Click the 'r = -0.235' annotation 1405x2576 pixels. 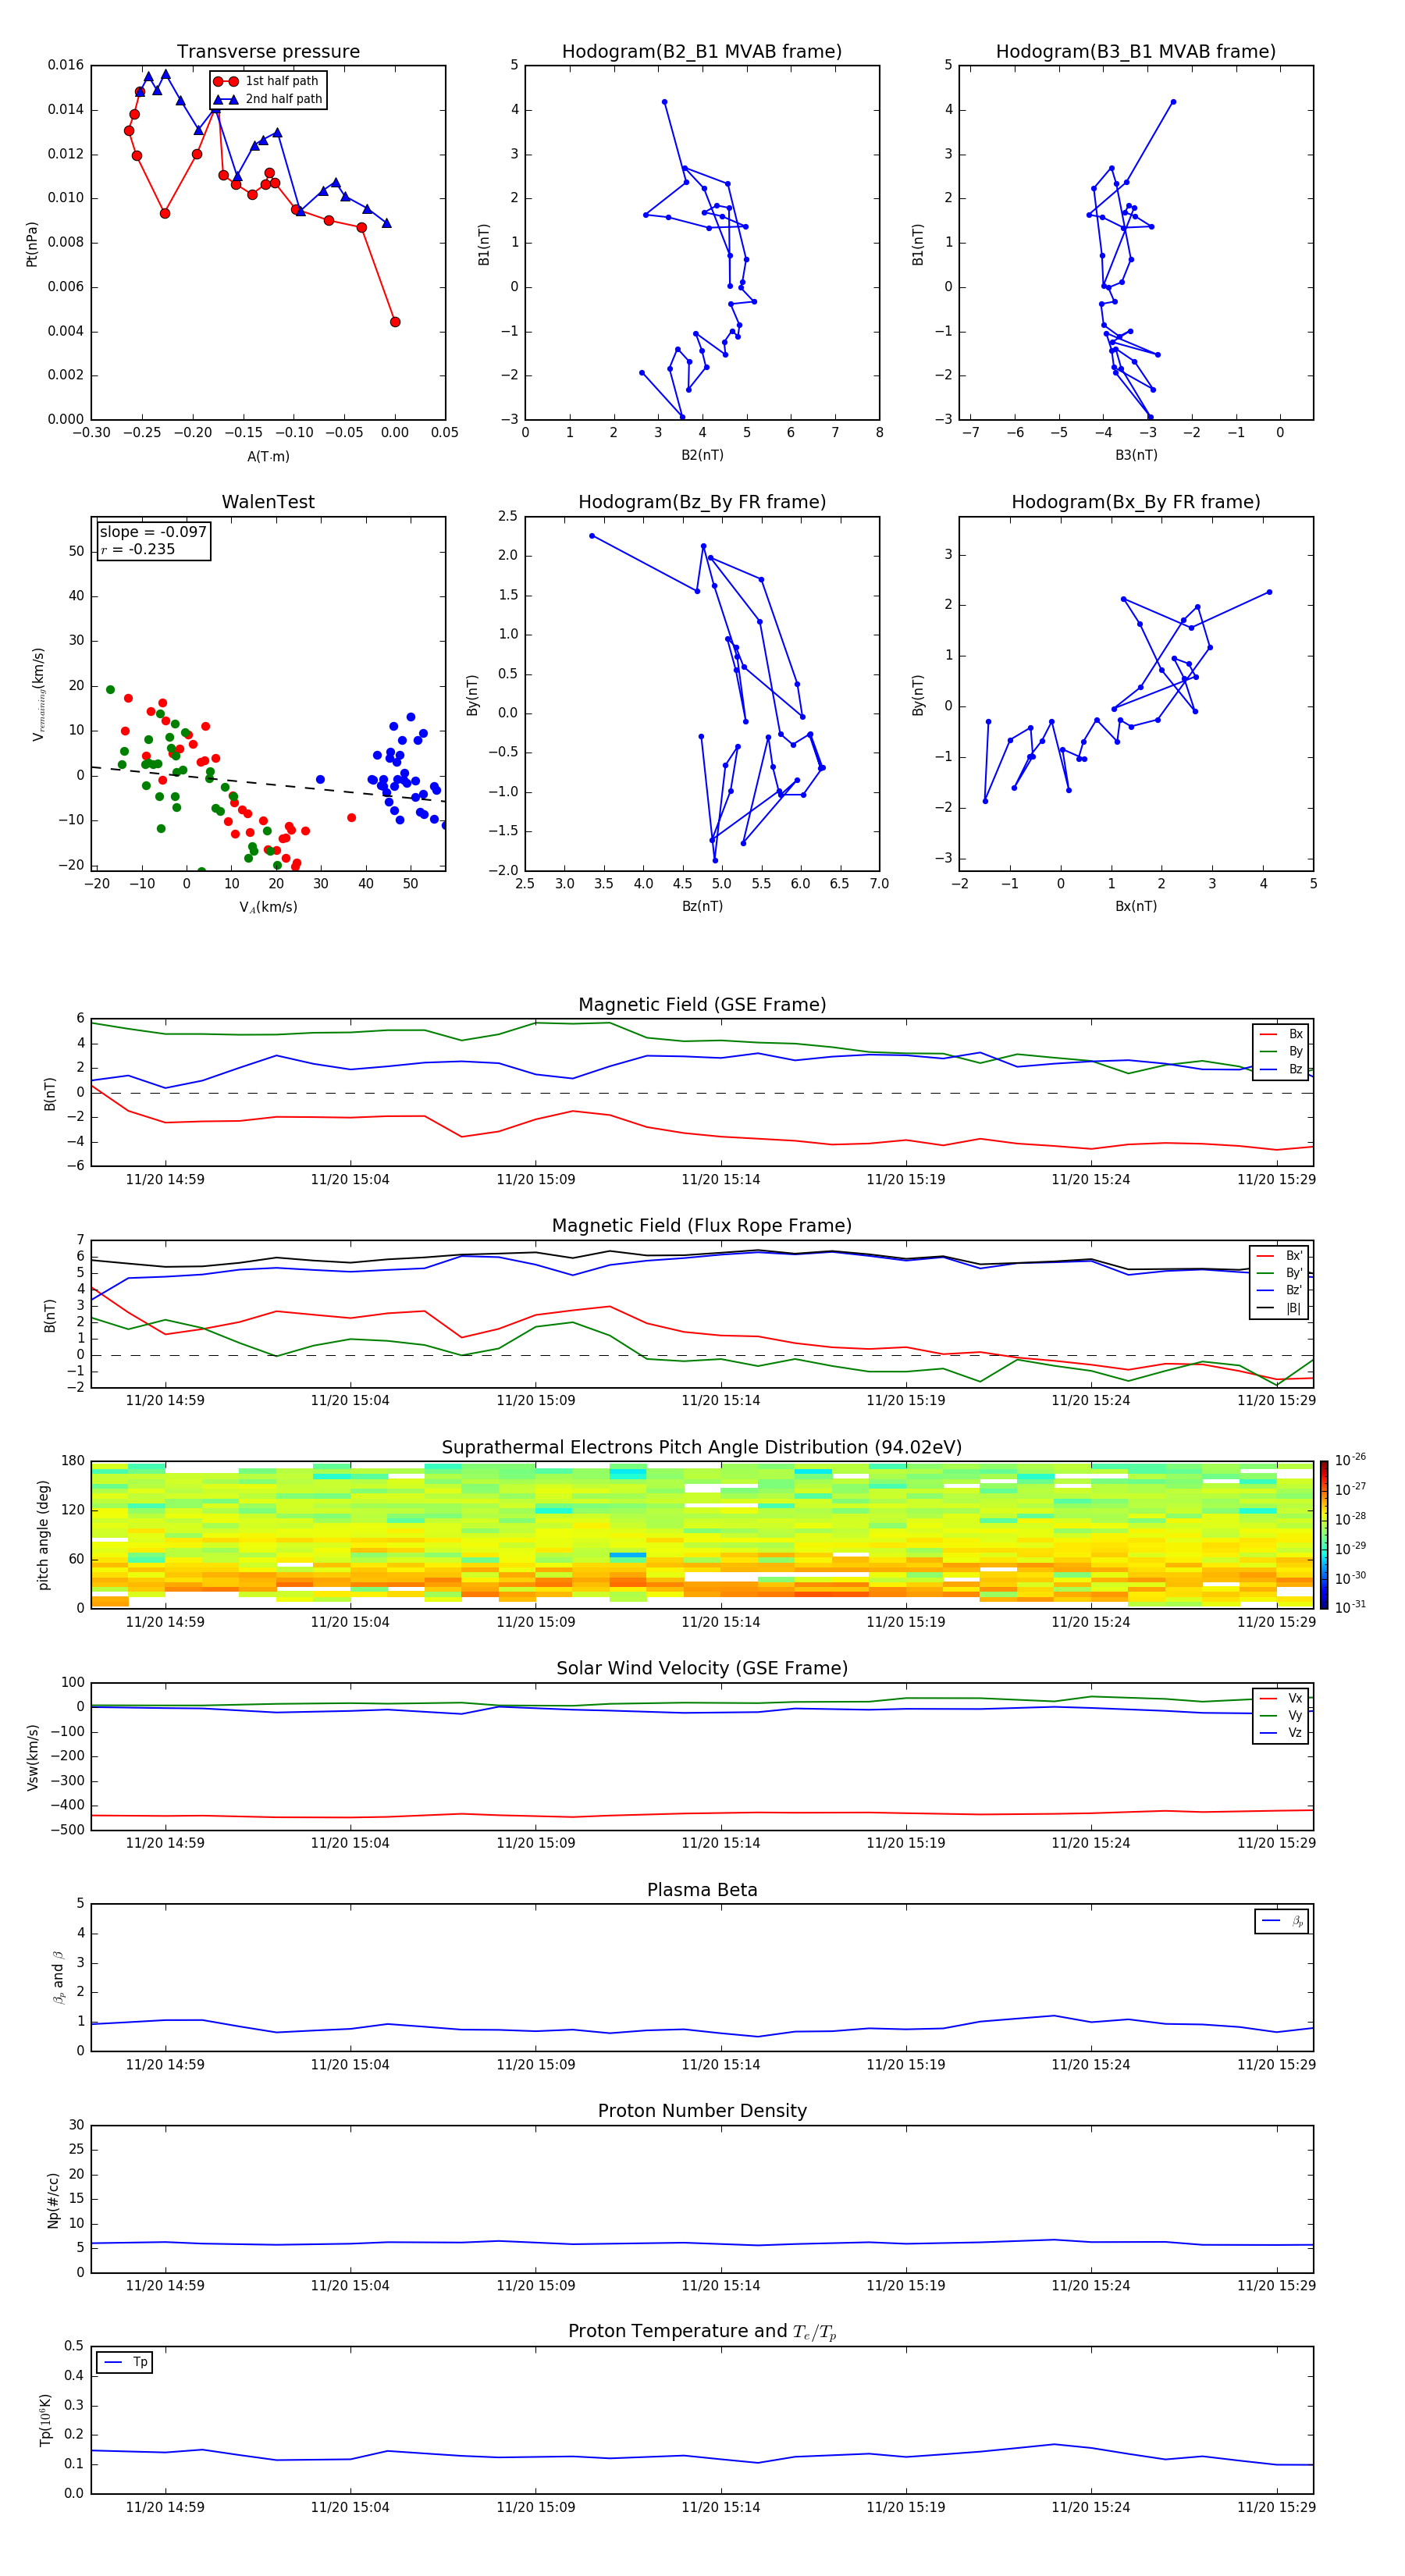[x=138, y=549]
